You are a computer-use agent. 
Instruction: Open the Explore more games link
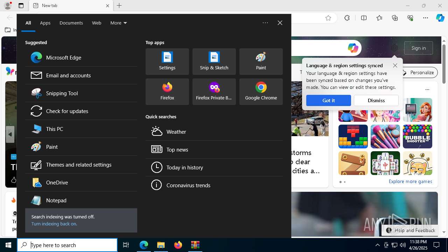point(410,181)
